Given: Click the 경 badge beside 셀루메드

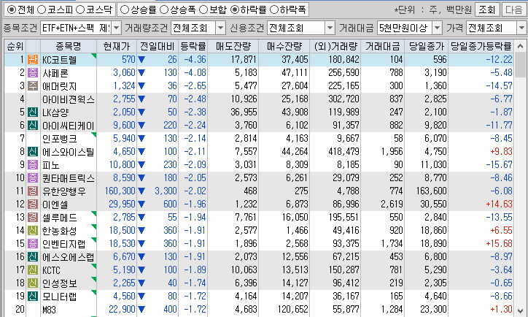Looking at the screenshot, I should (33, 218).
